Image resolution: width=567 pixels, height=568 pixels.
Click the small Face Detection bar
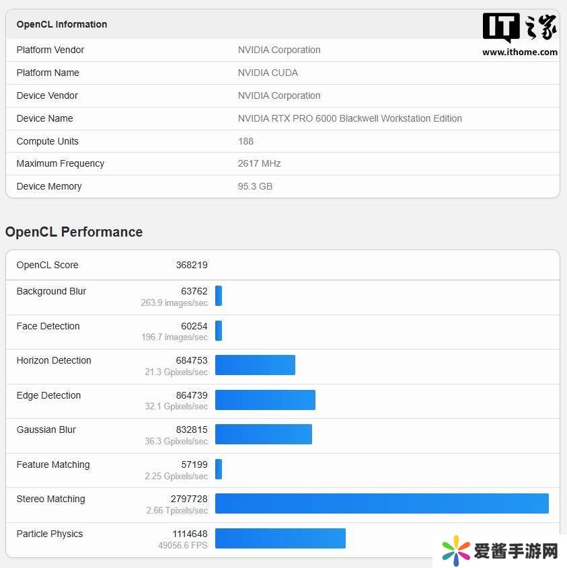[x=219, y=331]
